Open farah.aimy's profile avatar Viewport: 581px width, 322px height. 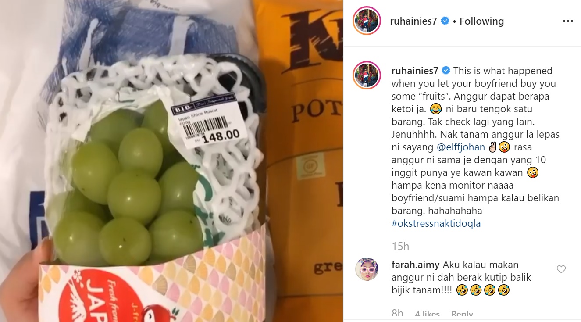point(367,269)
